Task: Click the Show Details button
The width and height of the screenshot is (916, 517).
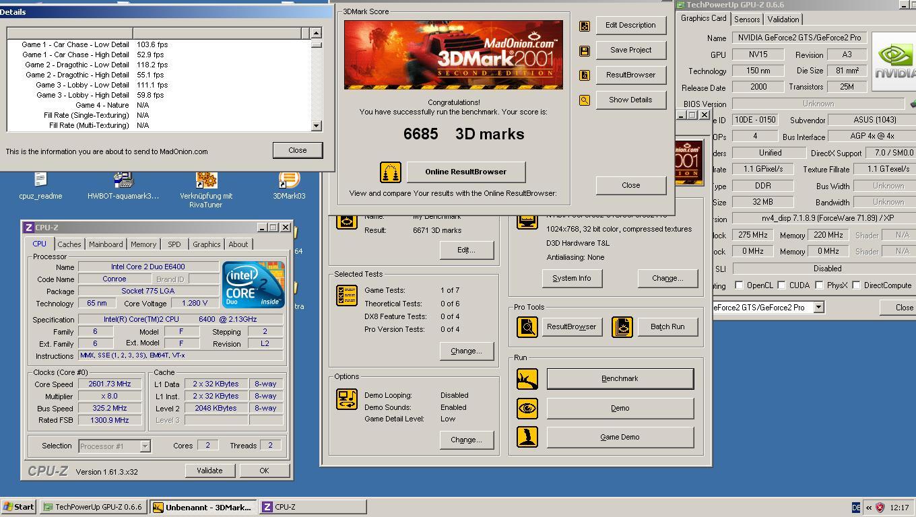Action: pos(630,100)
